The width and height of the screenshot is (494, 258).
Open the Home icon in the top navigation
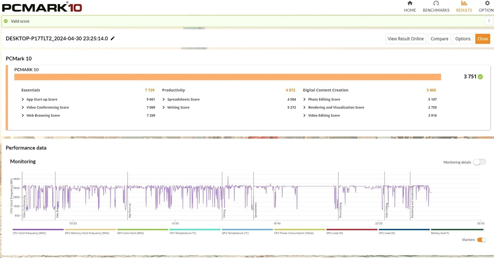(410, 3)
